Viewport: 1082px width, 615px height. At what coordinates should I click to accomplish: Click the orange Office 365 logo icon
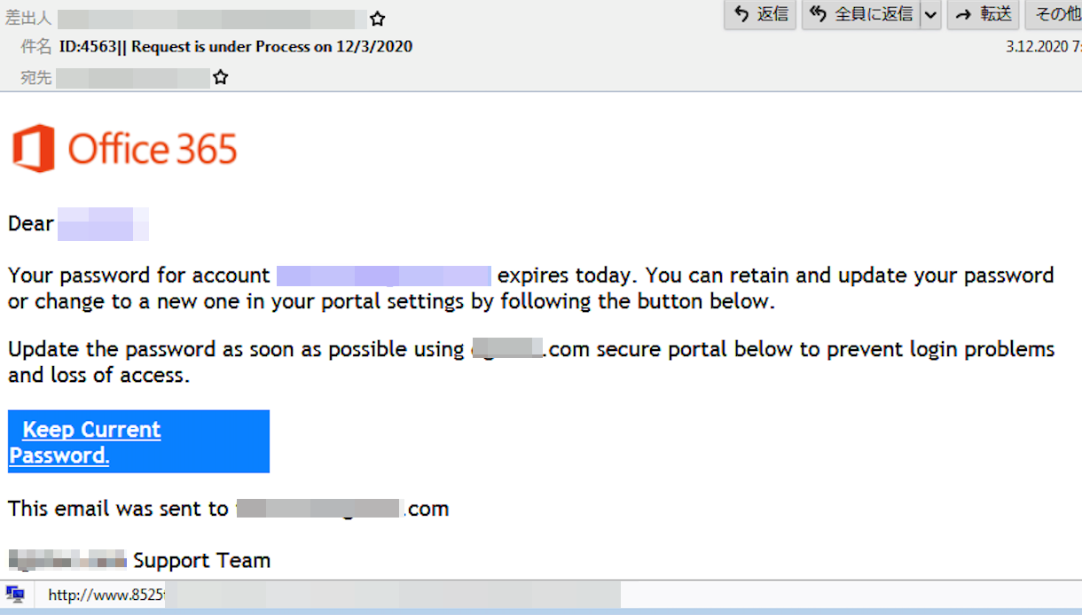point(34,148)
